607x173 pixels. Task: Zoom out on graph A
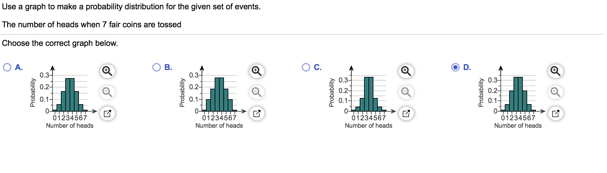(x=107, y=92)
